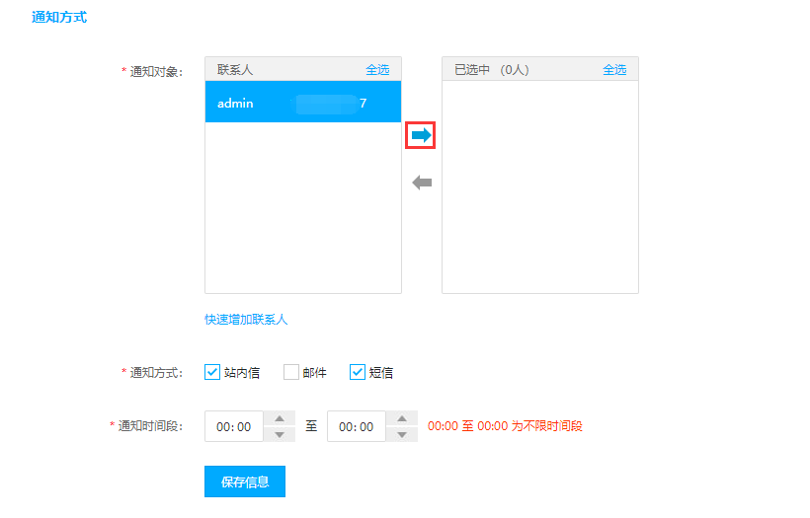Decrease start time with down arrow
Image resolution: width=810 pixels, height=518 pixels.
tap(280, 434)
